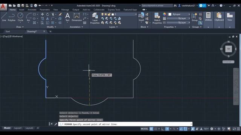The image size is (241, 135).
Task: Activate the Trim tool
Action: coord(53,14)
